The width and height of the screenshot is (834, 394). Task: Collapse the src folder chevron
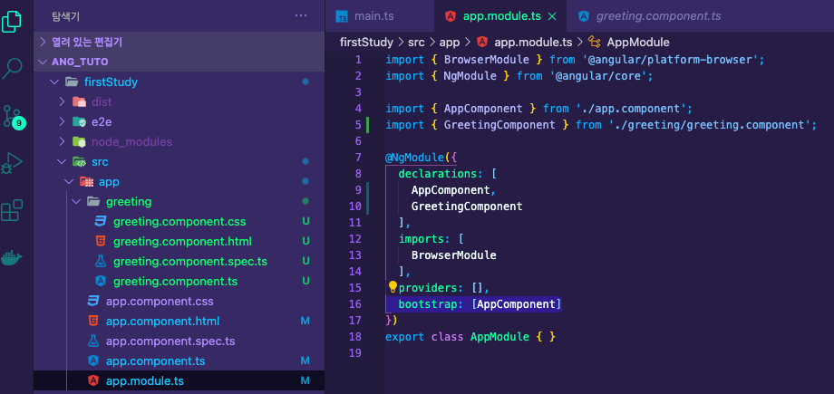(62, 161)
